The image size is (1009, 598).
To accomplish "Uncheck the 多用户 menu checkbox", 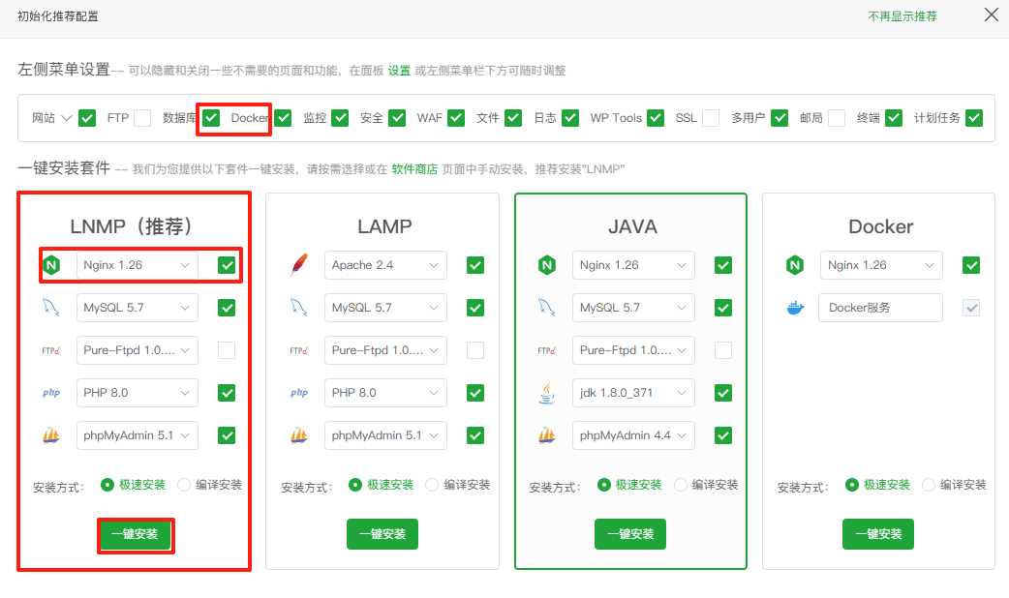I will (x=780, y=118).
